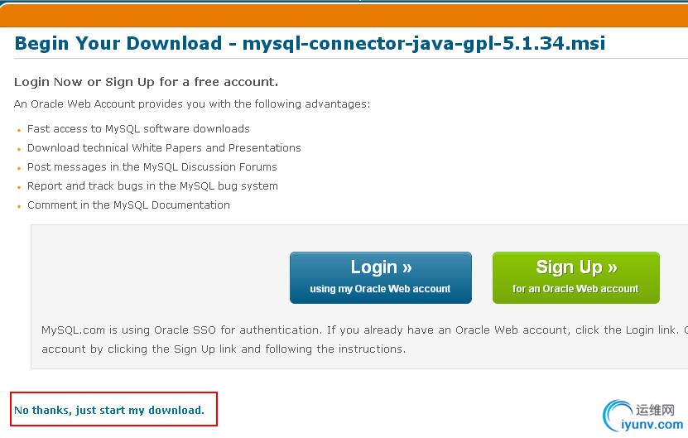688x438 pixels.
Task: Click bullet dot before Fast access line
Action: click(19, 130)
